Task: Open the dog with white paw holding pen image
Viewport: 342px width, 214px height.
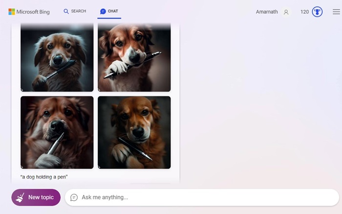Action: click(134, 57)
